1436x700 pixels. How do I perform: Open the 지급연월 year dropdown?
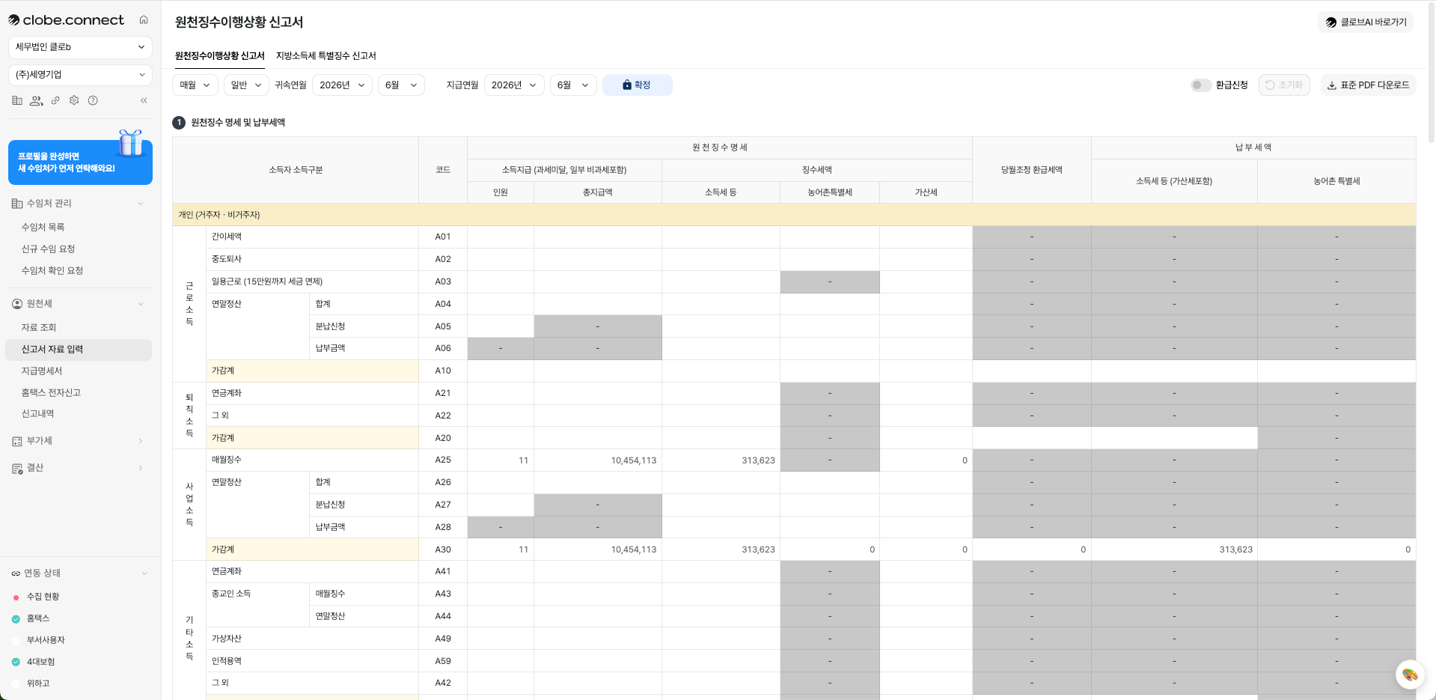point(514,85)
